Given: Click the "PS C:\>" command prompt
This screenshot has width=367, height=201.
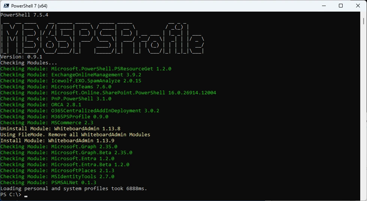Looking at the screenshot, I should pos(11,195).
